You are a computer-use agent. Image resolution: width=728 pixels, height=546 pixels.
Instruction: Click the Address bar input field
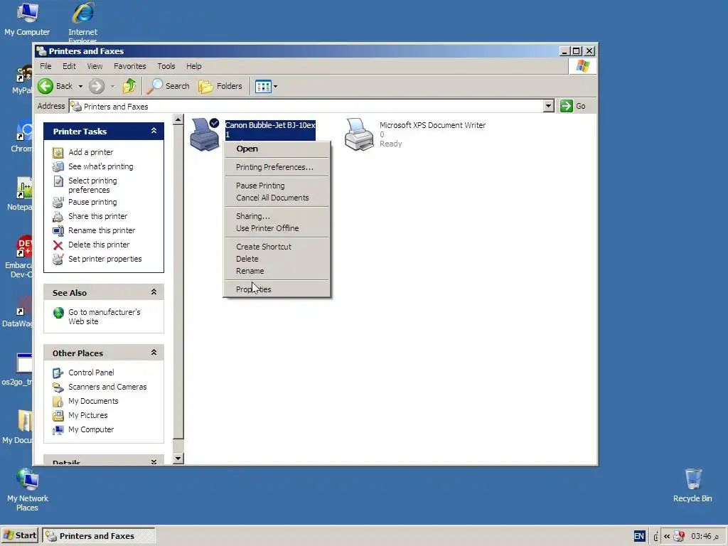(x=306, y=107)
